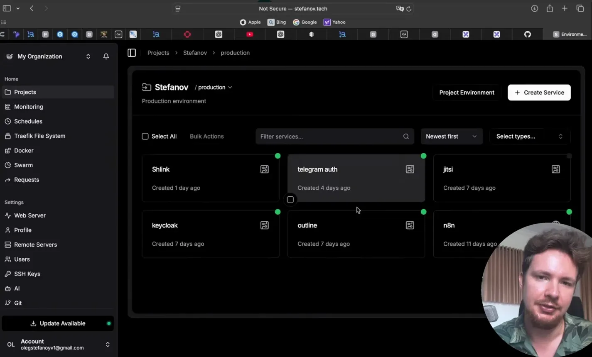Viewport: 592px width, 357px height.
Task: Click the compose icon on outline card
Action: pos(410,225)
